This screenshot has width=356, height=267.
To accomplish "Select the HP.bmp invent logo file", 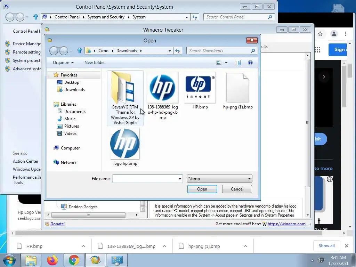I will coord(200,88).
